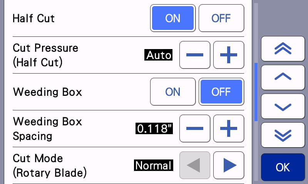The height and width of the screenshot is (184, 308).
Task: Select previous Rotary Blade cut mode
Action: tap(195, 165)
